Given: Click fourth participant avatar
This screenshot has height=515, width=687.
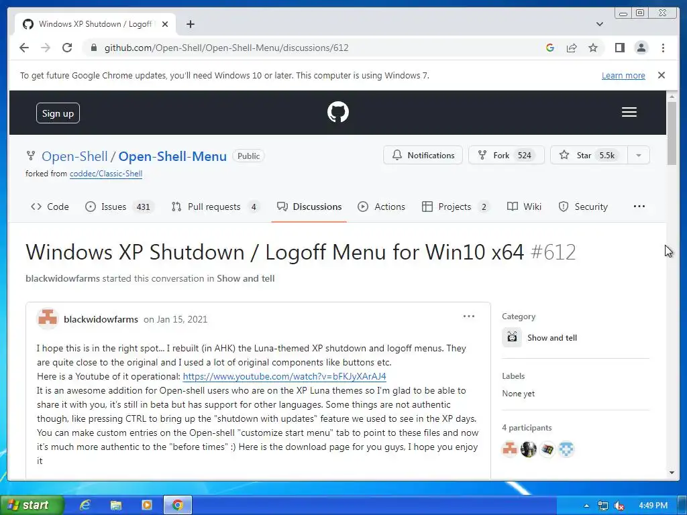Looking at the screenshot, I should click(566, 449).
